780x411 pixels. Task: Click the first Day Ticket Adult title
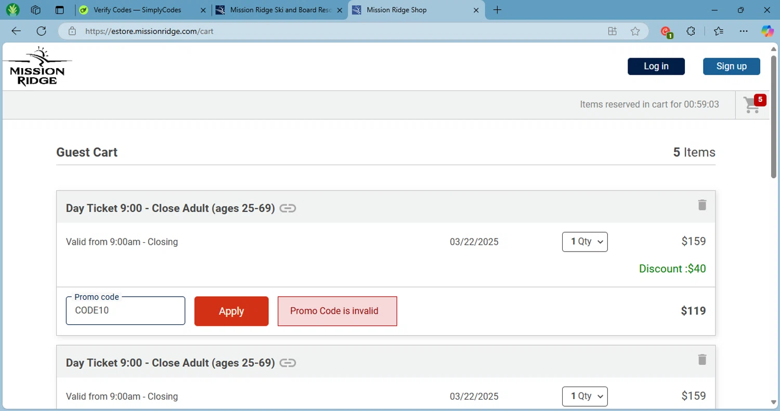coord(170,208)
